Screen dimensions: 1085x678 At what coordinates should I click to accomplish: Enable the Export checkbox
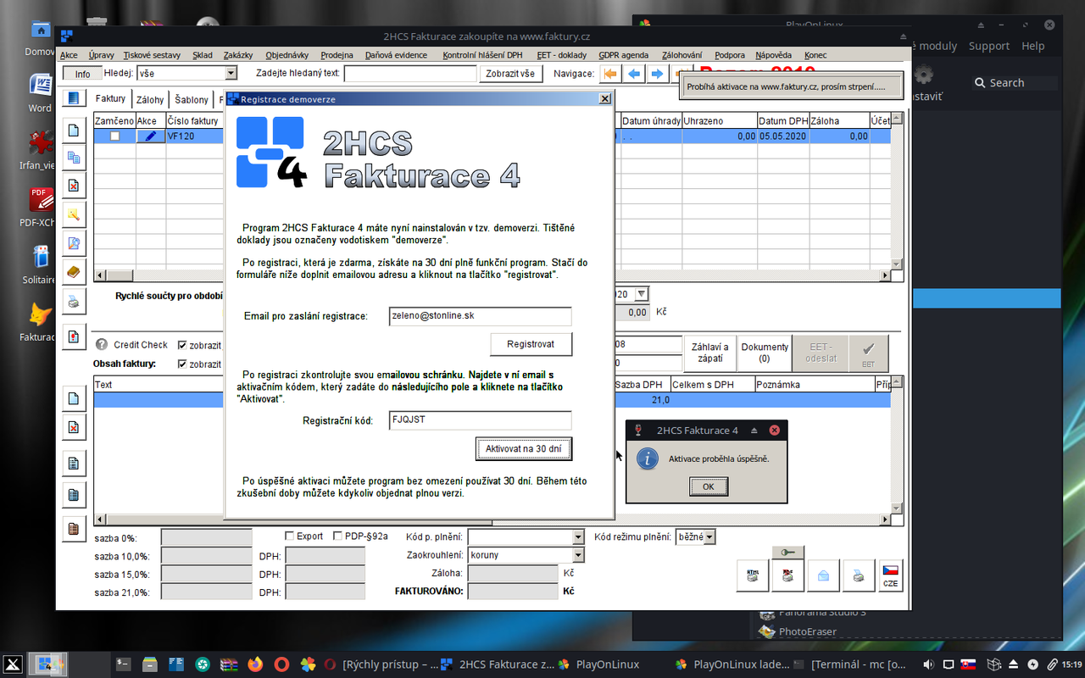click(x=290, y=536)
